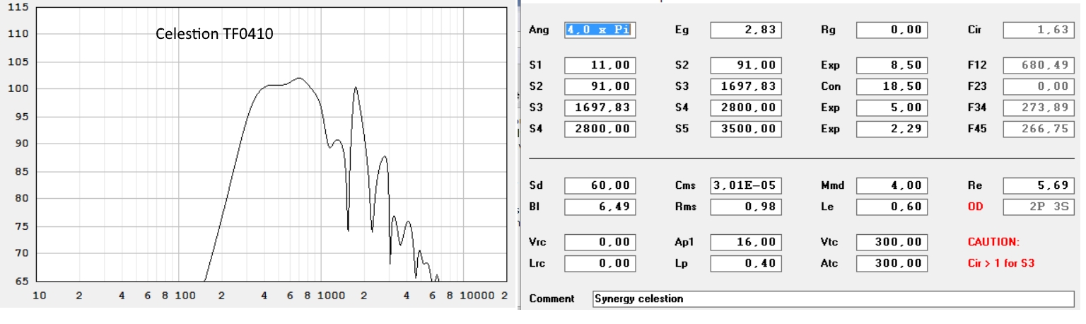Click the Comment label
Viewport: 1086px width, 324px height.
[x=551, y=299]
